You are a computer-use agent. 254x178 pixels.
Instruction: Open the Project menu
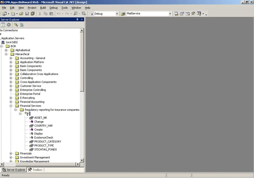[32, 8]
